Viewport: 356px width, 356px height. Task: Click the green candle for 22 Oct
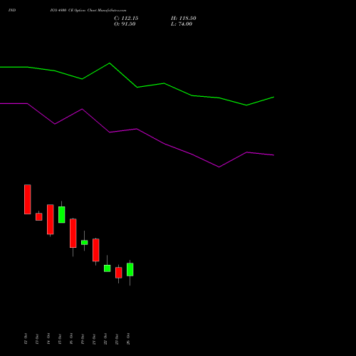point(108,268)
